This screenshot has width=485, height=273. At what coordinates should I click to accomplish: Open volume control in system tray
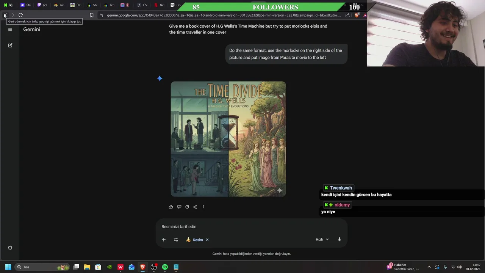click(460, 267)
